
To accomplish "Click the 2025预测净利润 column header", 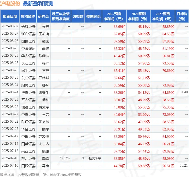I will coord(114,16).
